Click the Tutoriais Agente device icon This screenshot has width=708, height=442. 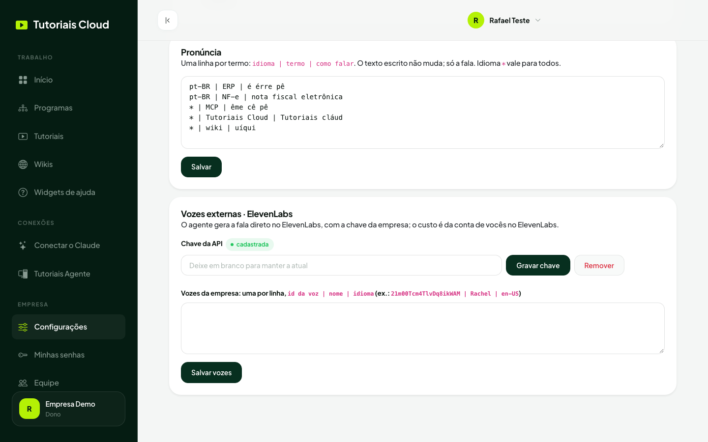pyautogui.click(x=23, y=274)
